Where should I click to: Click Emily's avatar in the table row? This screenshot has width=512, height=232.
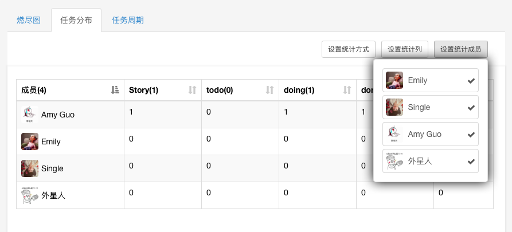[30, 141]
